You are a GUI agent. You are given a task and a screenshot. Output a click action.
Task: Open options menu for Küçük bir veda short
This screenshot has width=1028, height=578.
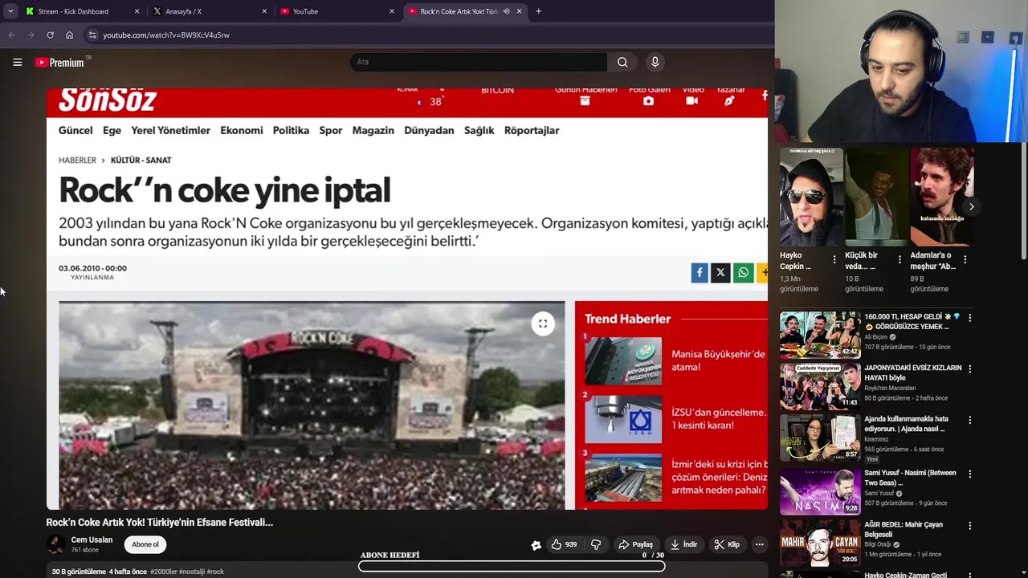(x=899, y=260)
